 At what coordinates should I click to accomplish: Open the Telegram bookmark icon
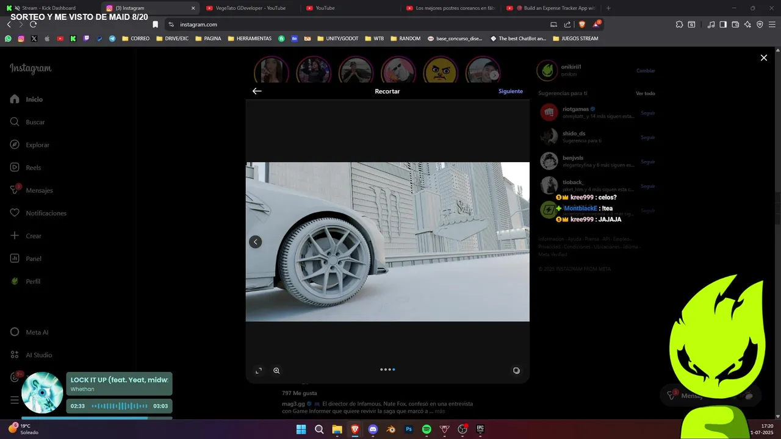(112, 38)
